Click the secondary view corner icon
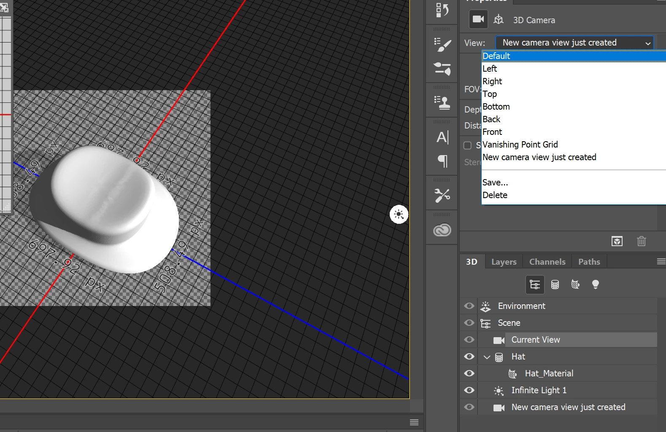Screen dimensions: 666x432 coord(4,7)
